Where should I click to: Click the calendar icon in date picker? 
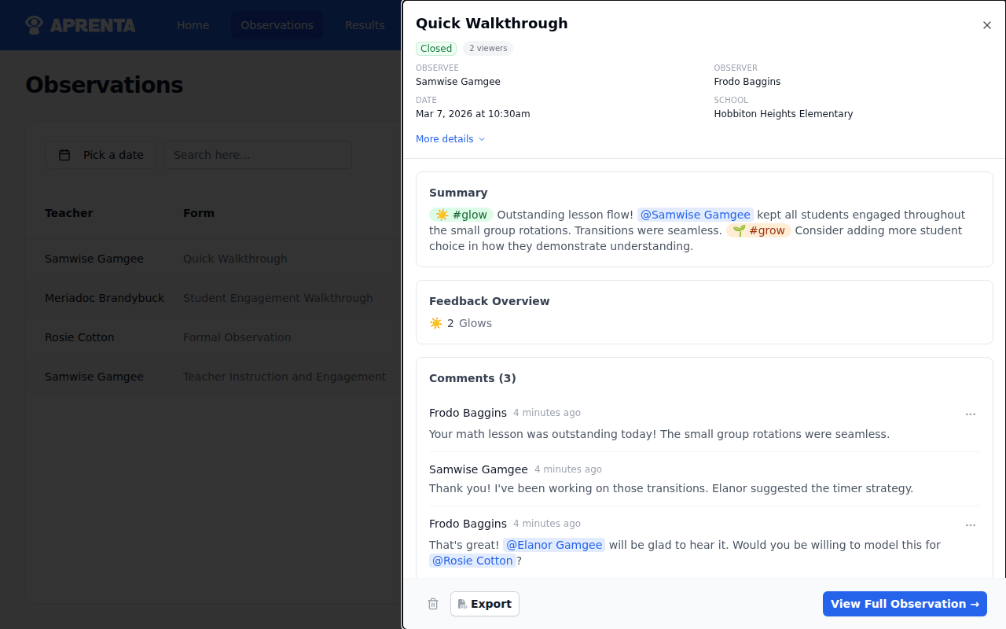65,155
